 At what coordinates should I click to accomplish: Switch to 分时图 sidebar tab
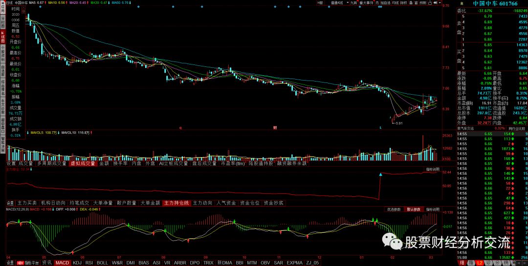[2, 22]
